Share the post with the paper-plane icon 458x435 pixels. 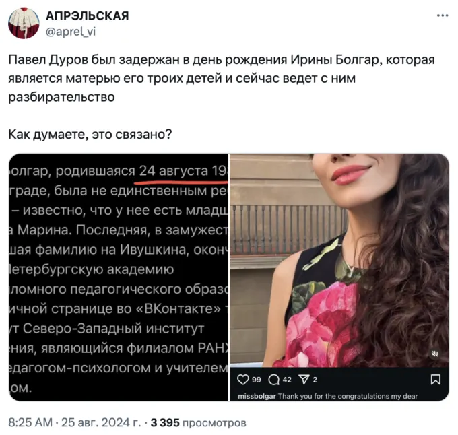coord(304,380)
